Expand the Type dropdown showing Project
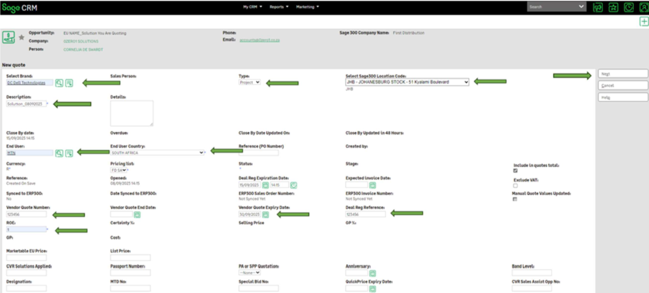This screenshot has height=293, width=649. [250, 82]
